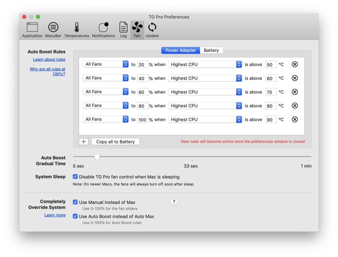Open All Fans dropdown in 80% rule
The height and width of the screenshot is (257, 338).
pos(106,105)
